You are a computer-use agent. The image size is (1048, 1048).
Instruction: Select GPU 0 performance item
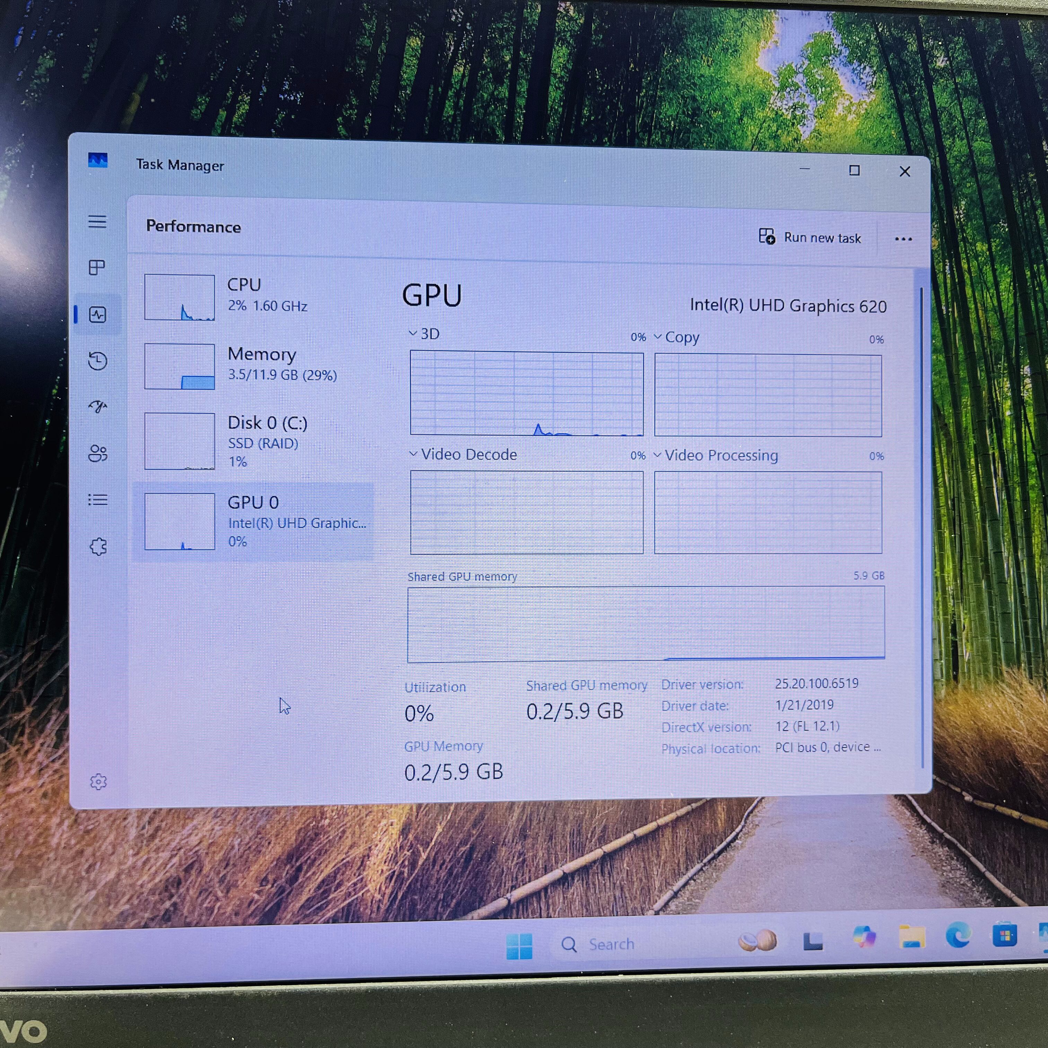click(254, 521)
